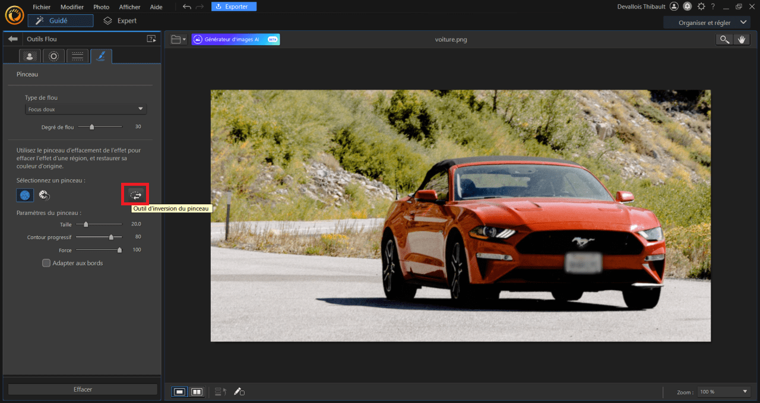Enable the Adapter aux bords checkbox
Image resolution: width=760 pixels, height=403 pixels.
(x=46, y=263)
